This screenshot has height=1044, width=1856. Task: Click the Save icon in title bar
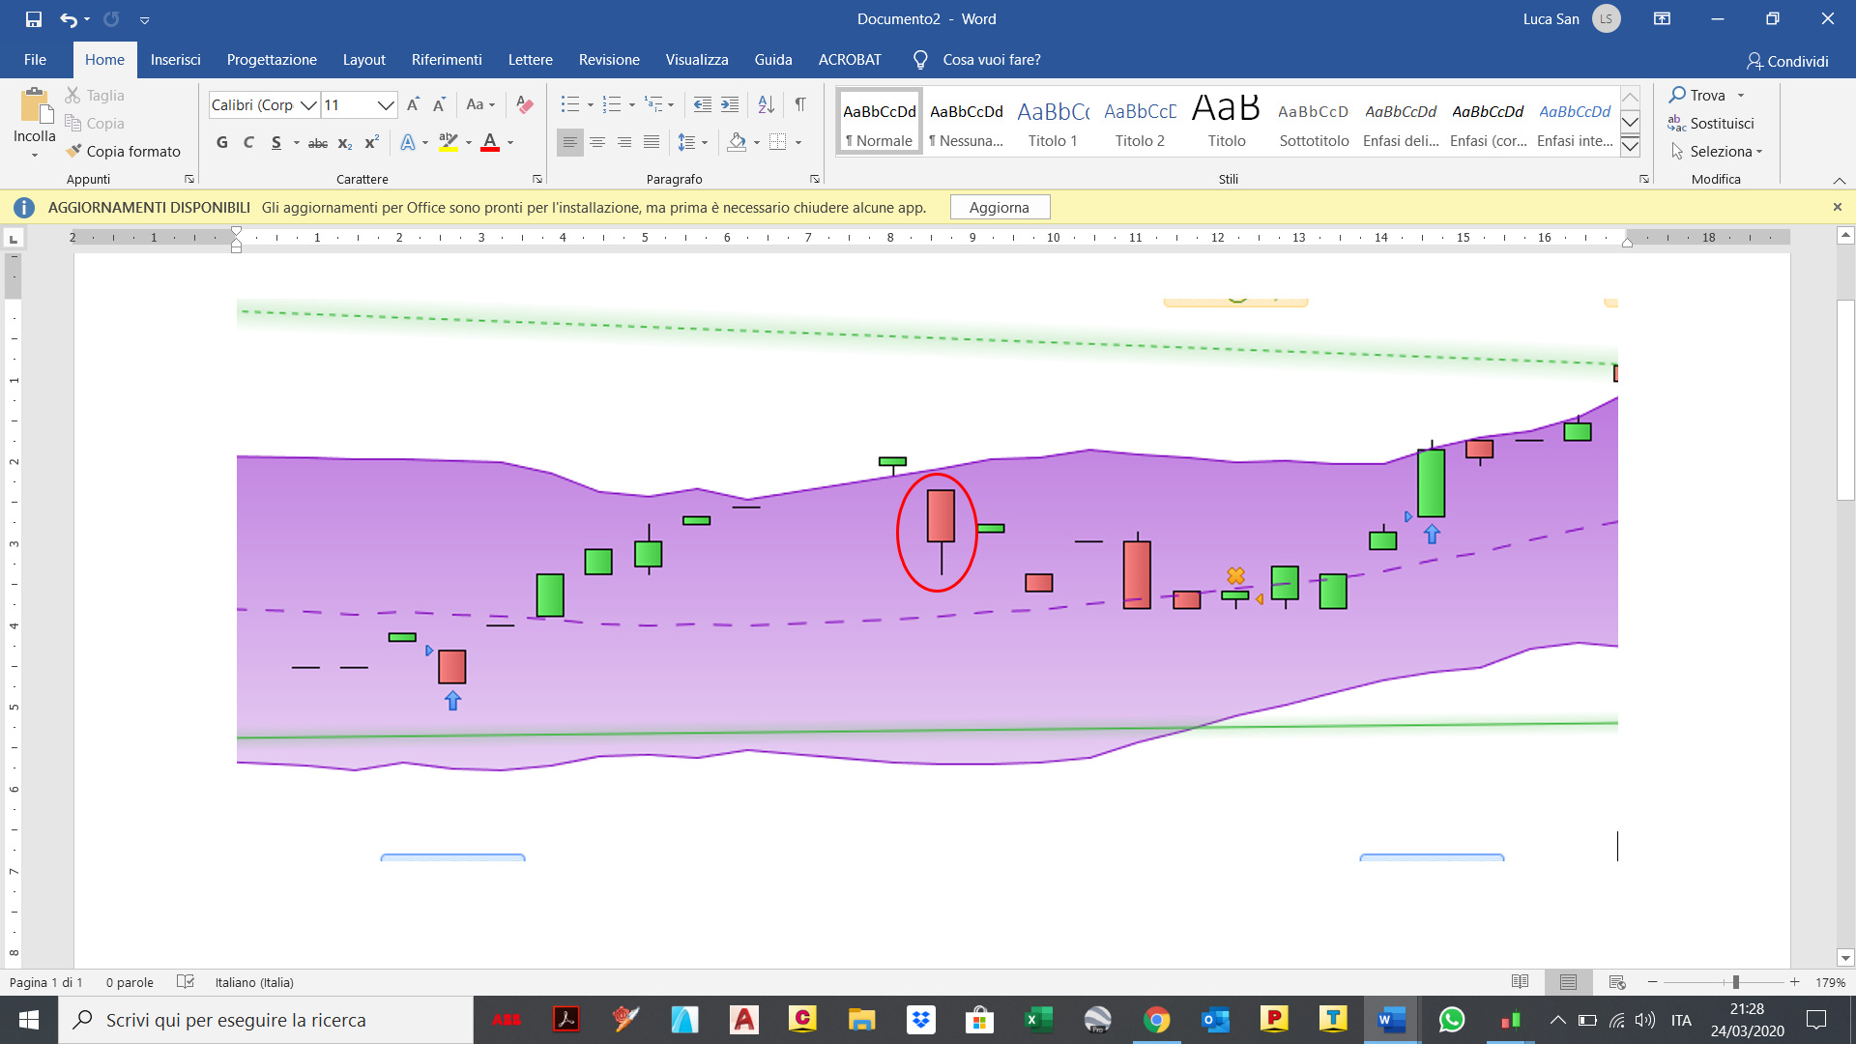pyautogui.click(x=34, y=18)
